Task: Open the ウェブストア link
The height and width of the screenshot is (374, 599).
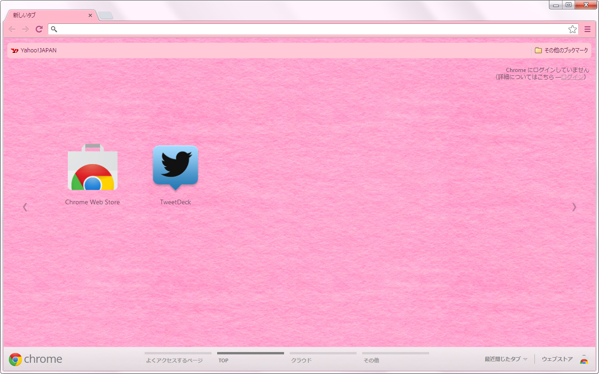Action: point(557,359)
